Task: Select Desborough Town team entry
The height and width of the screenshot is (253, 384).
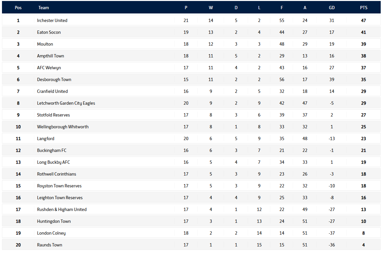Action: click(x=54, y=79)
